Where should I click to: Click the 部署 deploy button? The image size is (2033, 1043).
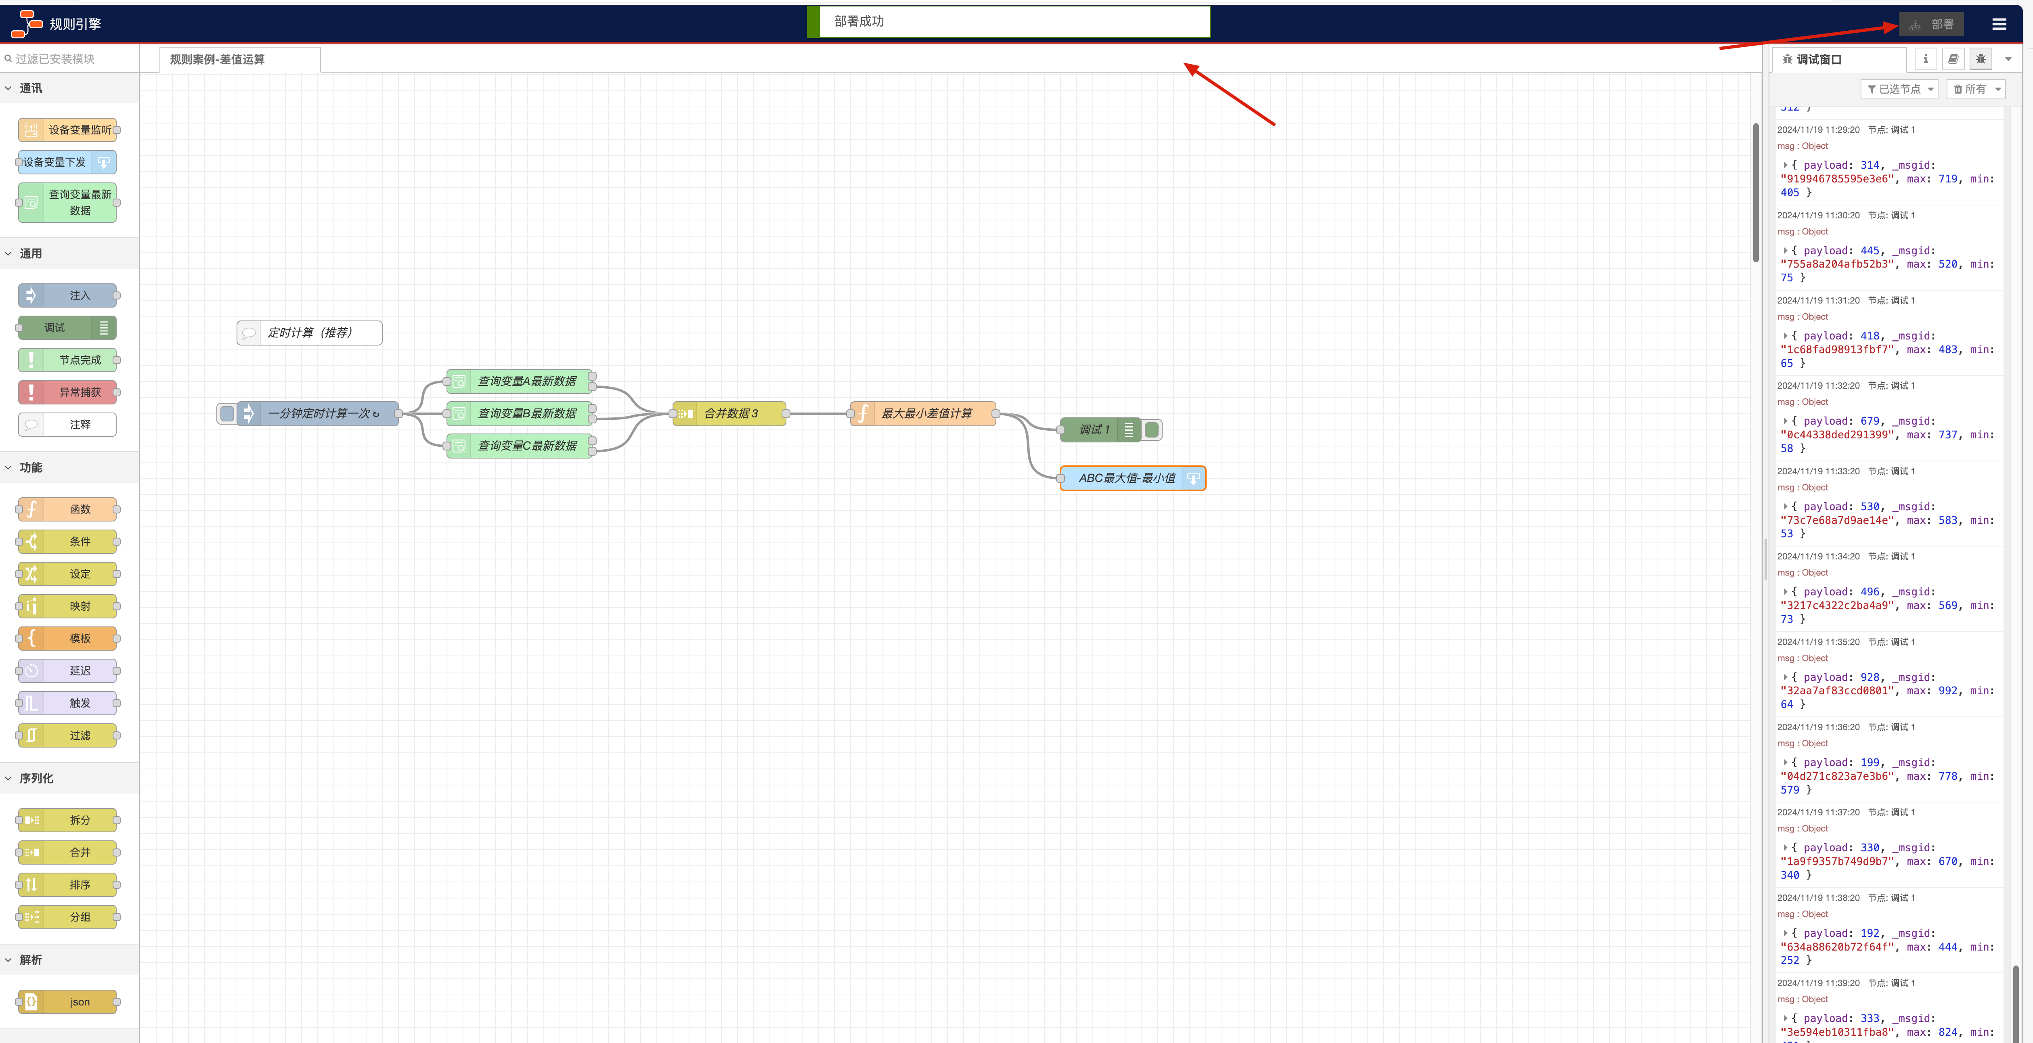[1931, 25]
